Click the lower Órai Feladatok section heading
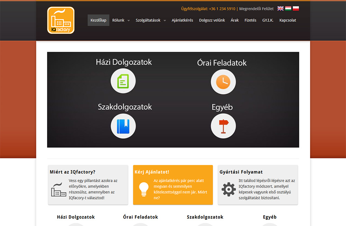The height and width of the screenshot is (226, 346). [140, 217]
